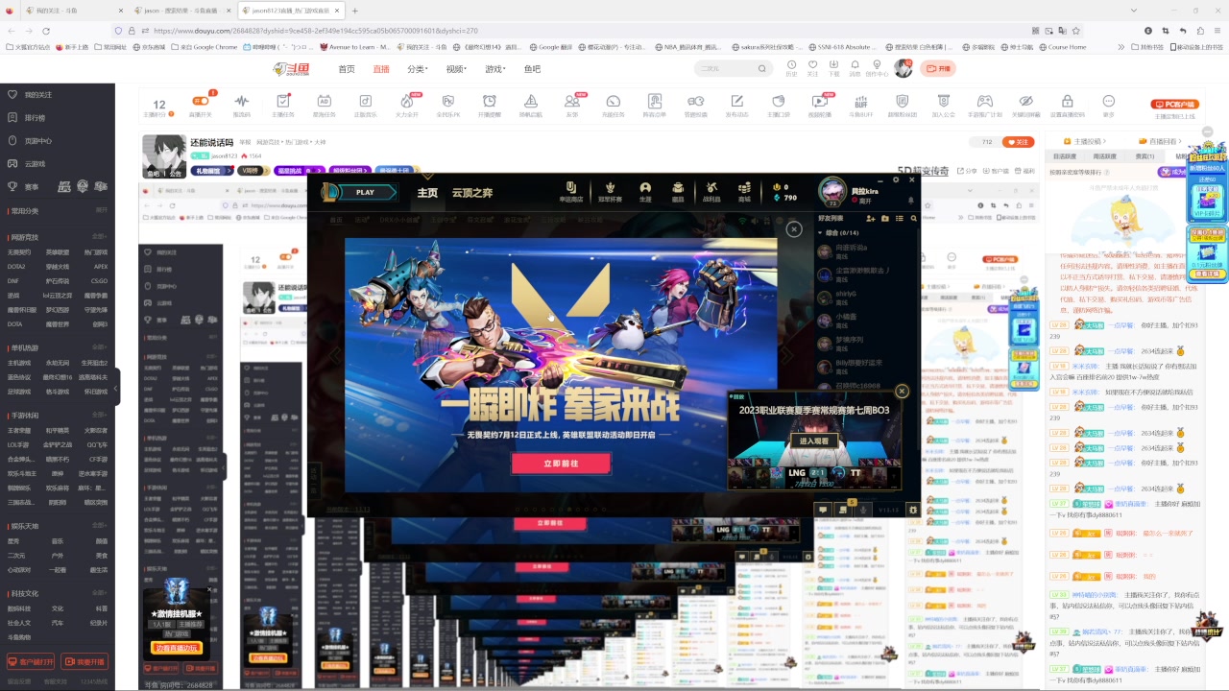Click the orange 开播 start streaming button
Viewport: 1229px width, 691px height.
938,69
